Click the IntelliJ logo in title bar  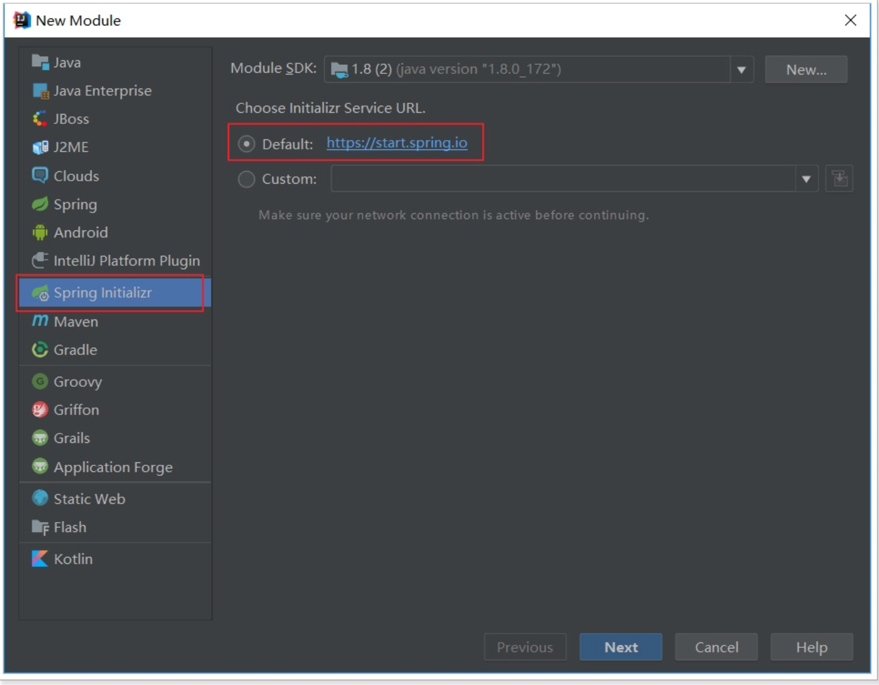point(22,20)
